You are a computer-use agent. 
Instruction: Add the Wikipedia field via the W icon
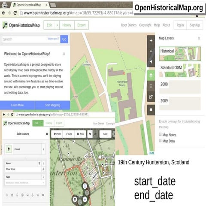click(38, 195)
